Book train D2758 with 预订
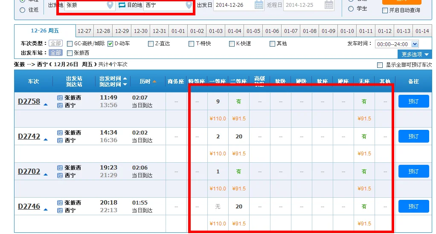Image resolution: width=436 pixels, height=234 pixels. (x=413, y=101)
